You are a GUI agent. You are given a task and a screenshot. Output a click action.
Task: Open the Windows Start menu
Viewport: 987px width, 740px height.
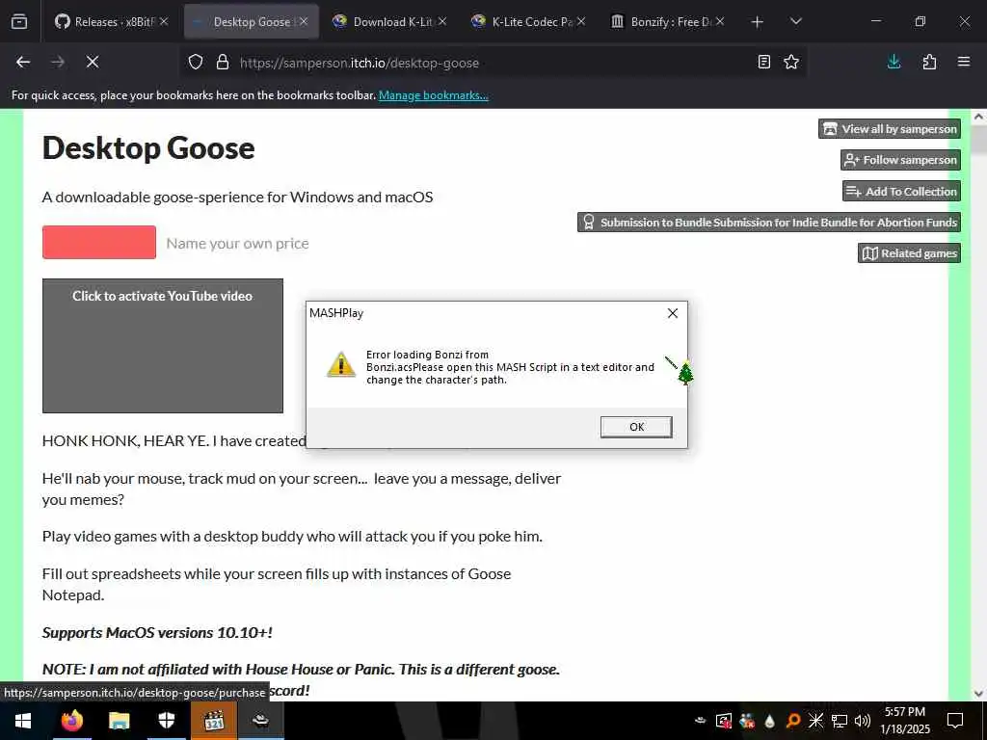tap(23, 721)
